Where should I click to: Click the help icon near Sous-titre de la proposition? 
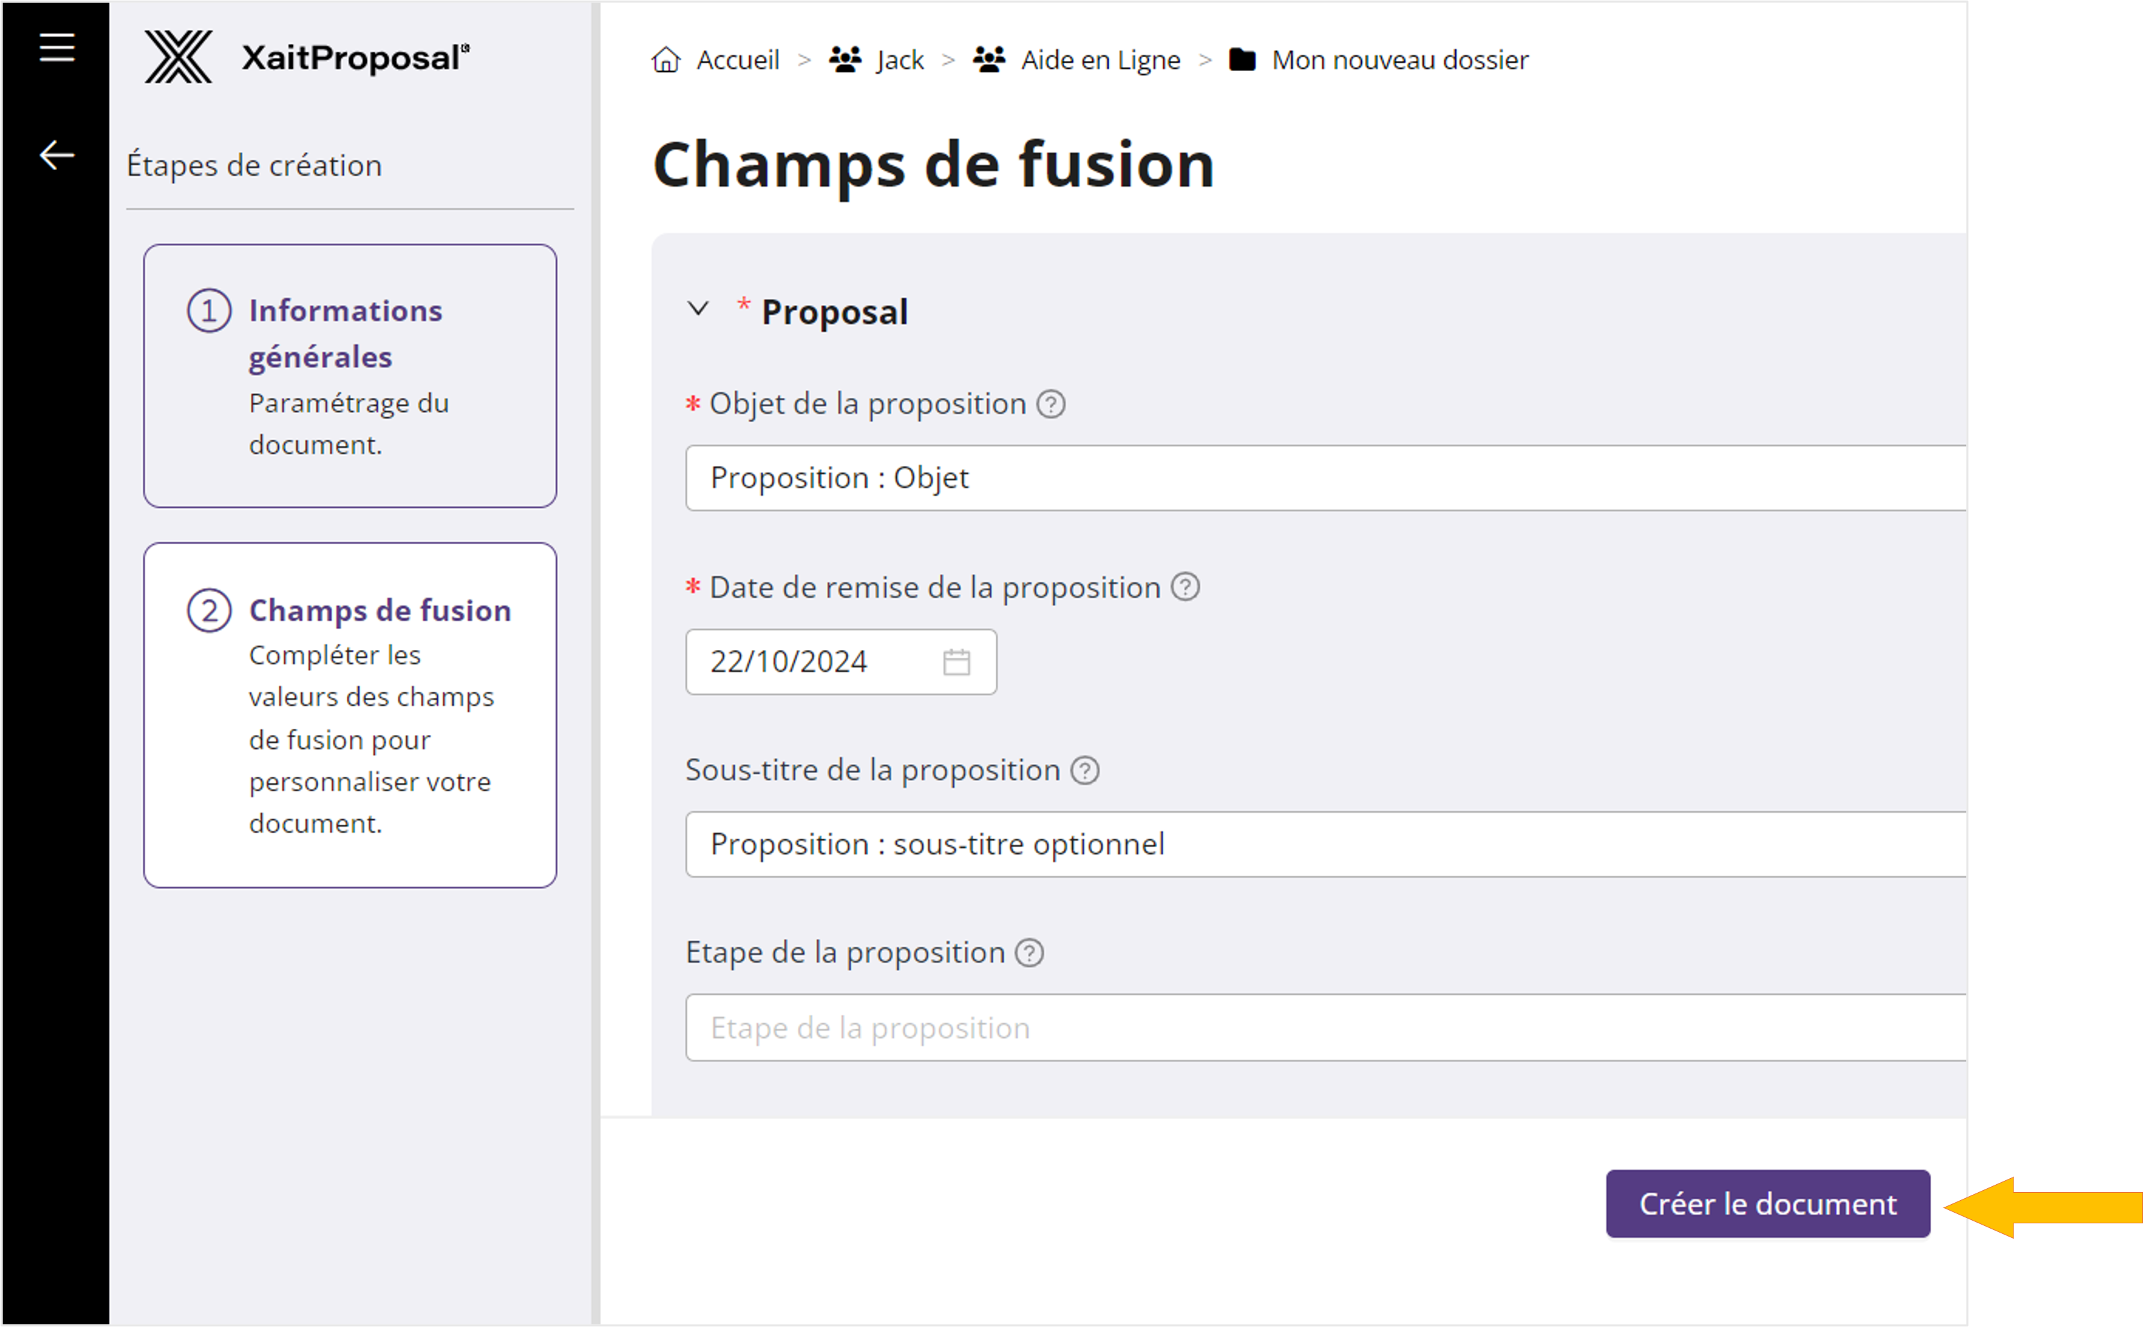1086,769
